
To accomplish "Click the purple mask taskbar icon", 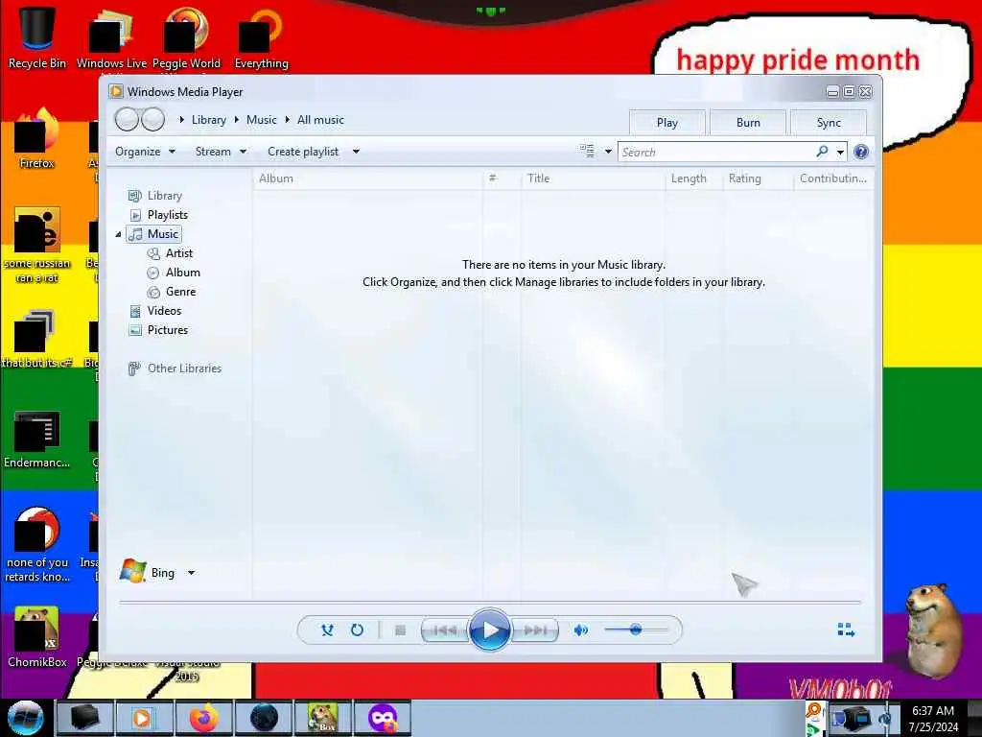I will (383, 718).
